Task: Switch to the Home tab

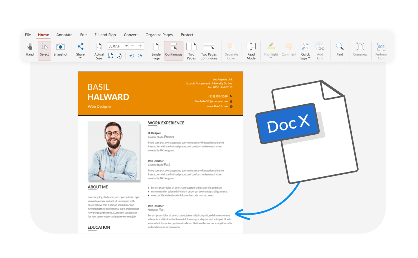Action: coord(43,35)
